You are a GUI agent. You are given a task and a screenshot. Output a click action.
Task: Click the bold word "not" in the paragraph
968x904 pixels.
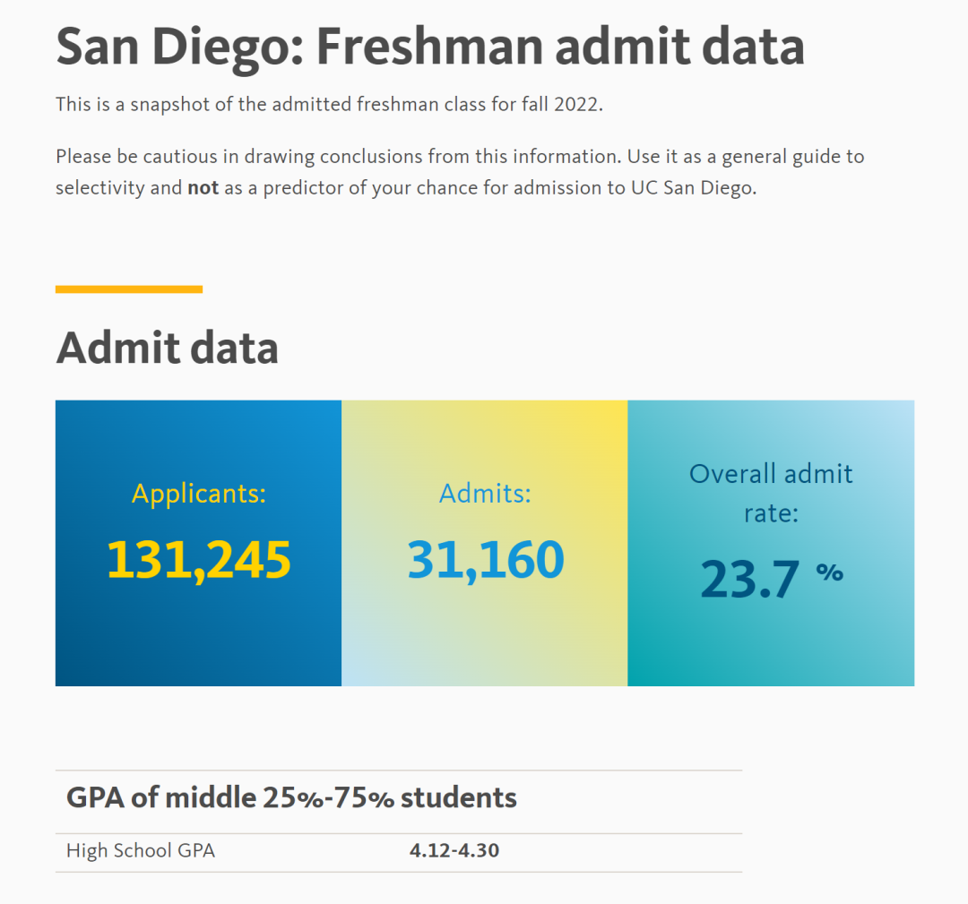203,189
